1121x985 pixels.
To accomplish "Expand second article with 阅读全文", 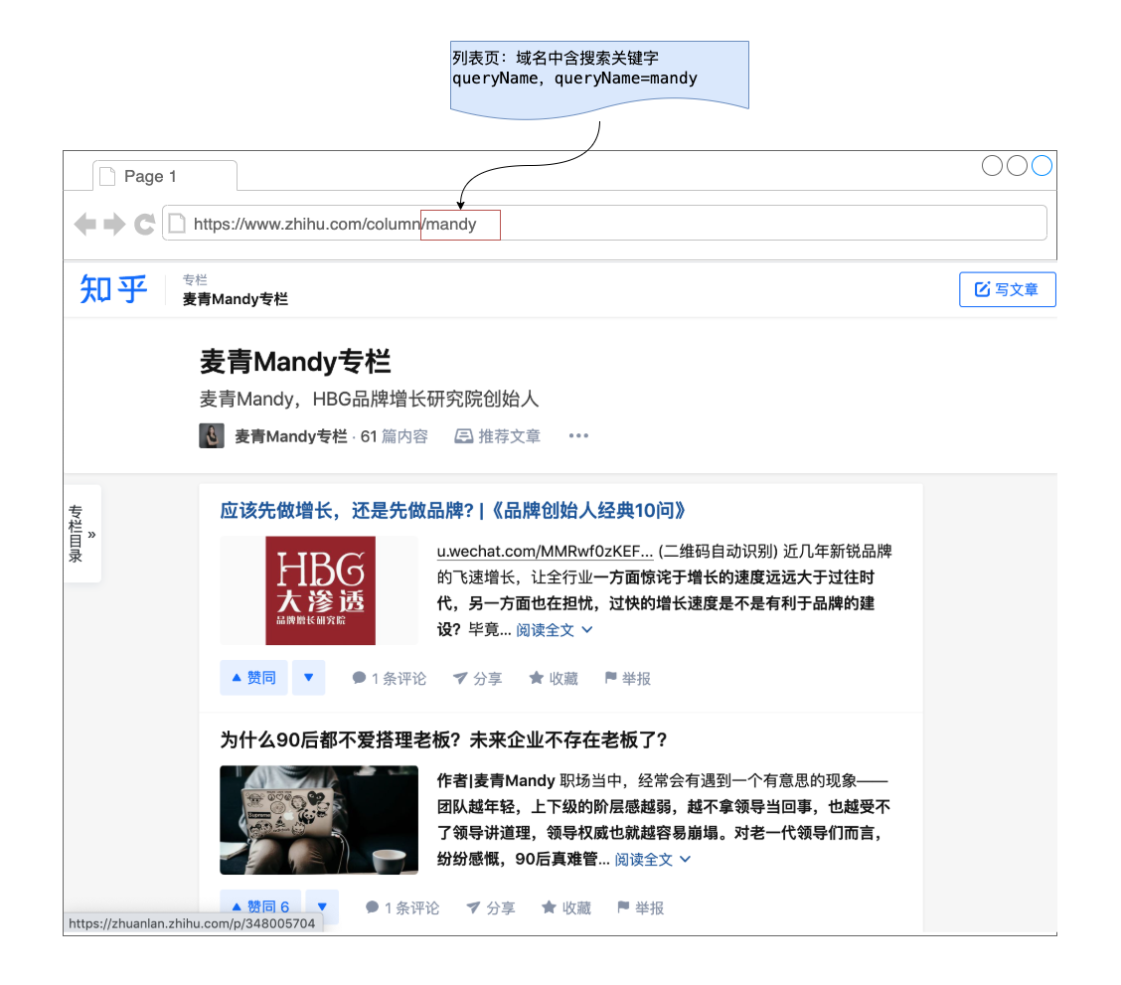I will [652, 859].
